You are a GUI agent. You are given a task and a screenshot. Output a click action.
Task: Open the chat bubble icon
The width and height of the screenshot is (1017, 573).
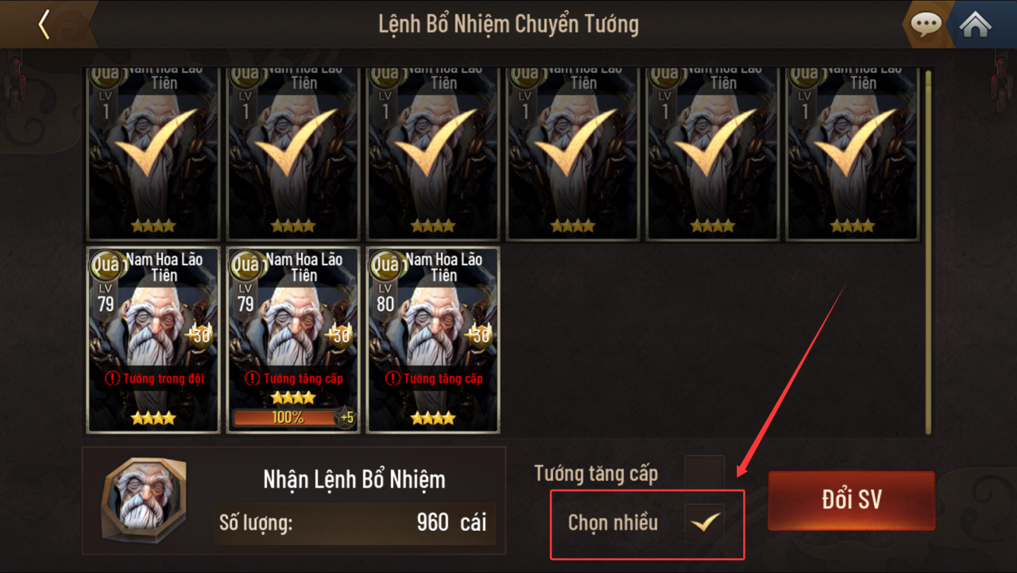pyautogui.click(x=926, y=24)
